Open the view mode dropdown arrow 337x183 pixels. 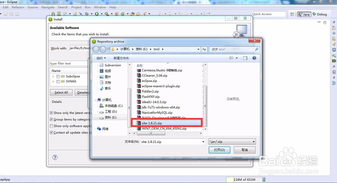tap(237, 58)
